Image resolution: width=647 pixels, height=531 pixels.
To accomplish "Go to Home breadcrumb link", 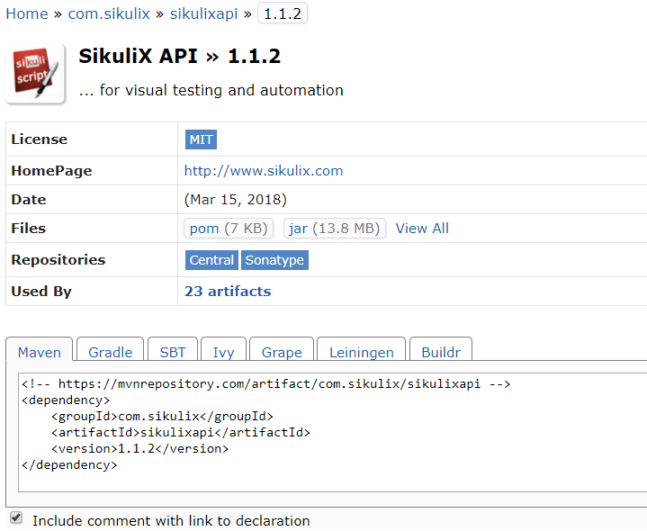I will click(27, 14).
